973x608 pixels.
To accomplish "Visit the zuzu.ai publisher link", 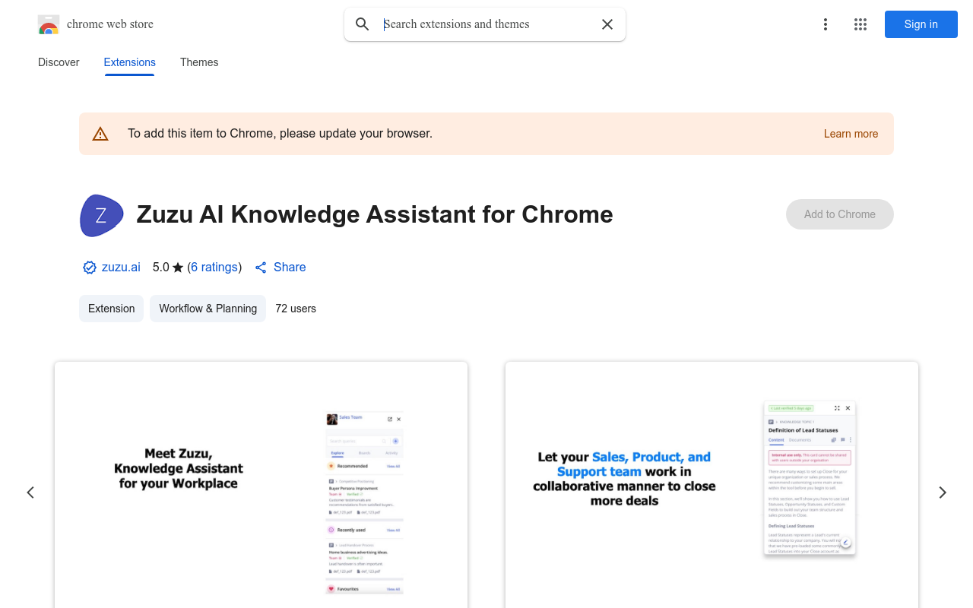I will (x=121, y=268).
